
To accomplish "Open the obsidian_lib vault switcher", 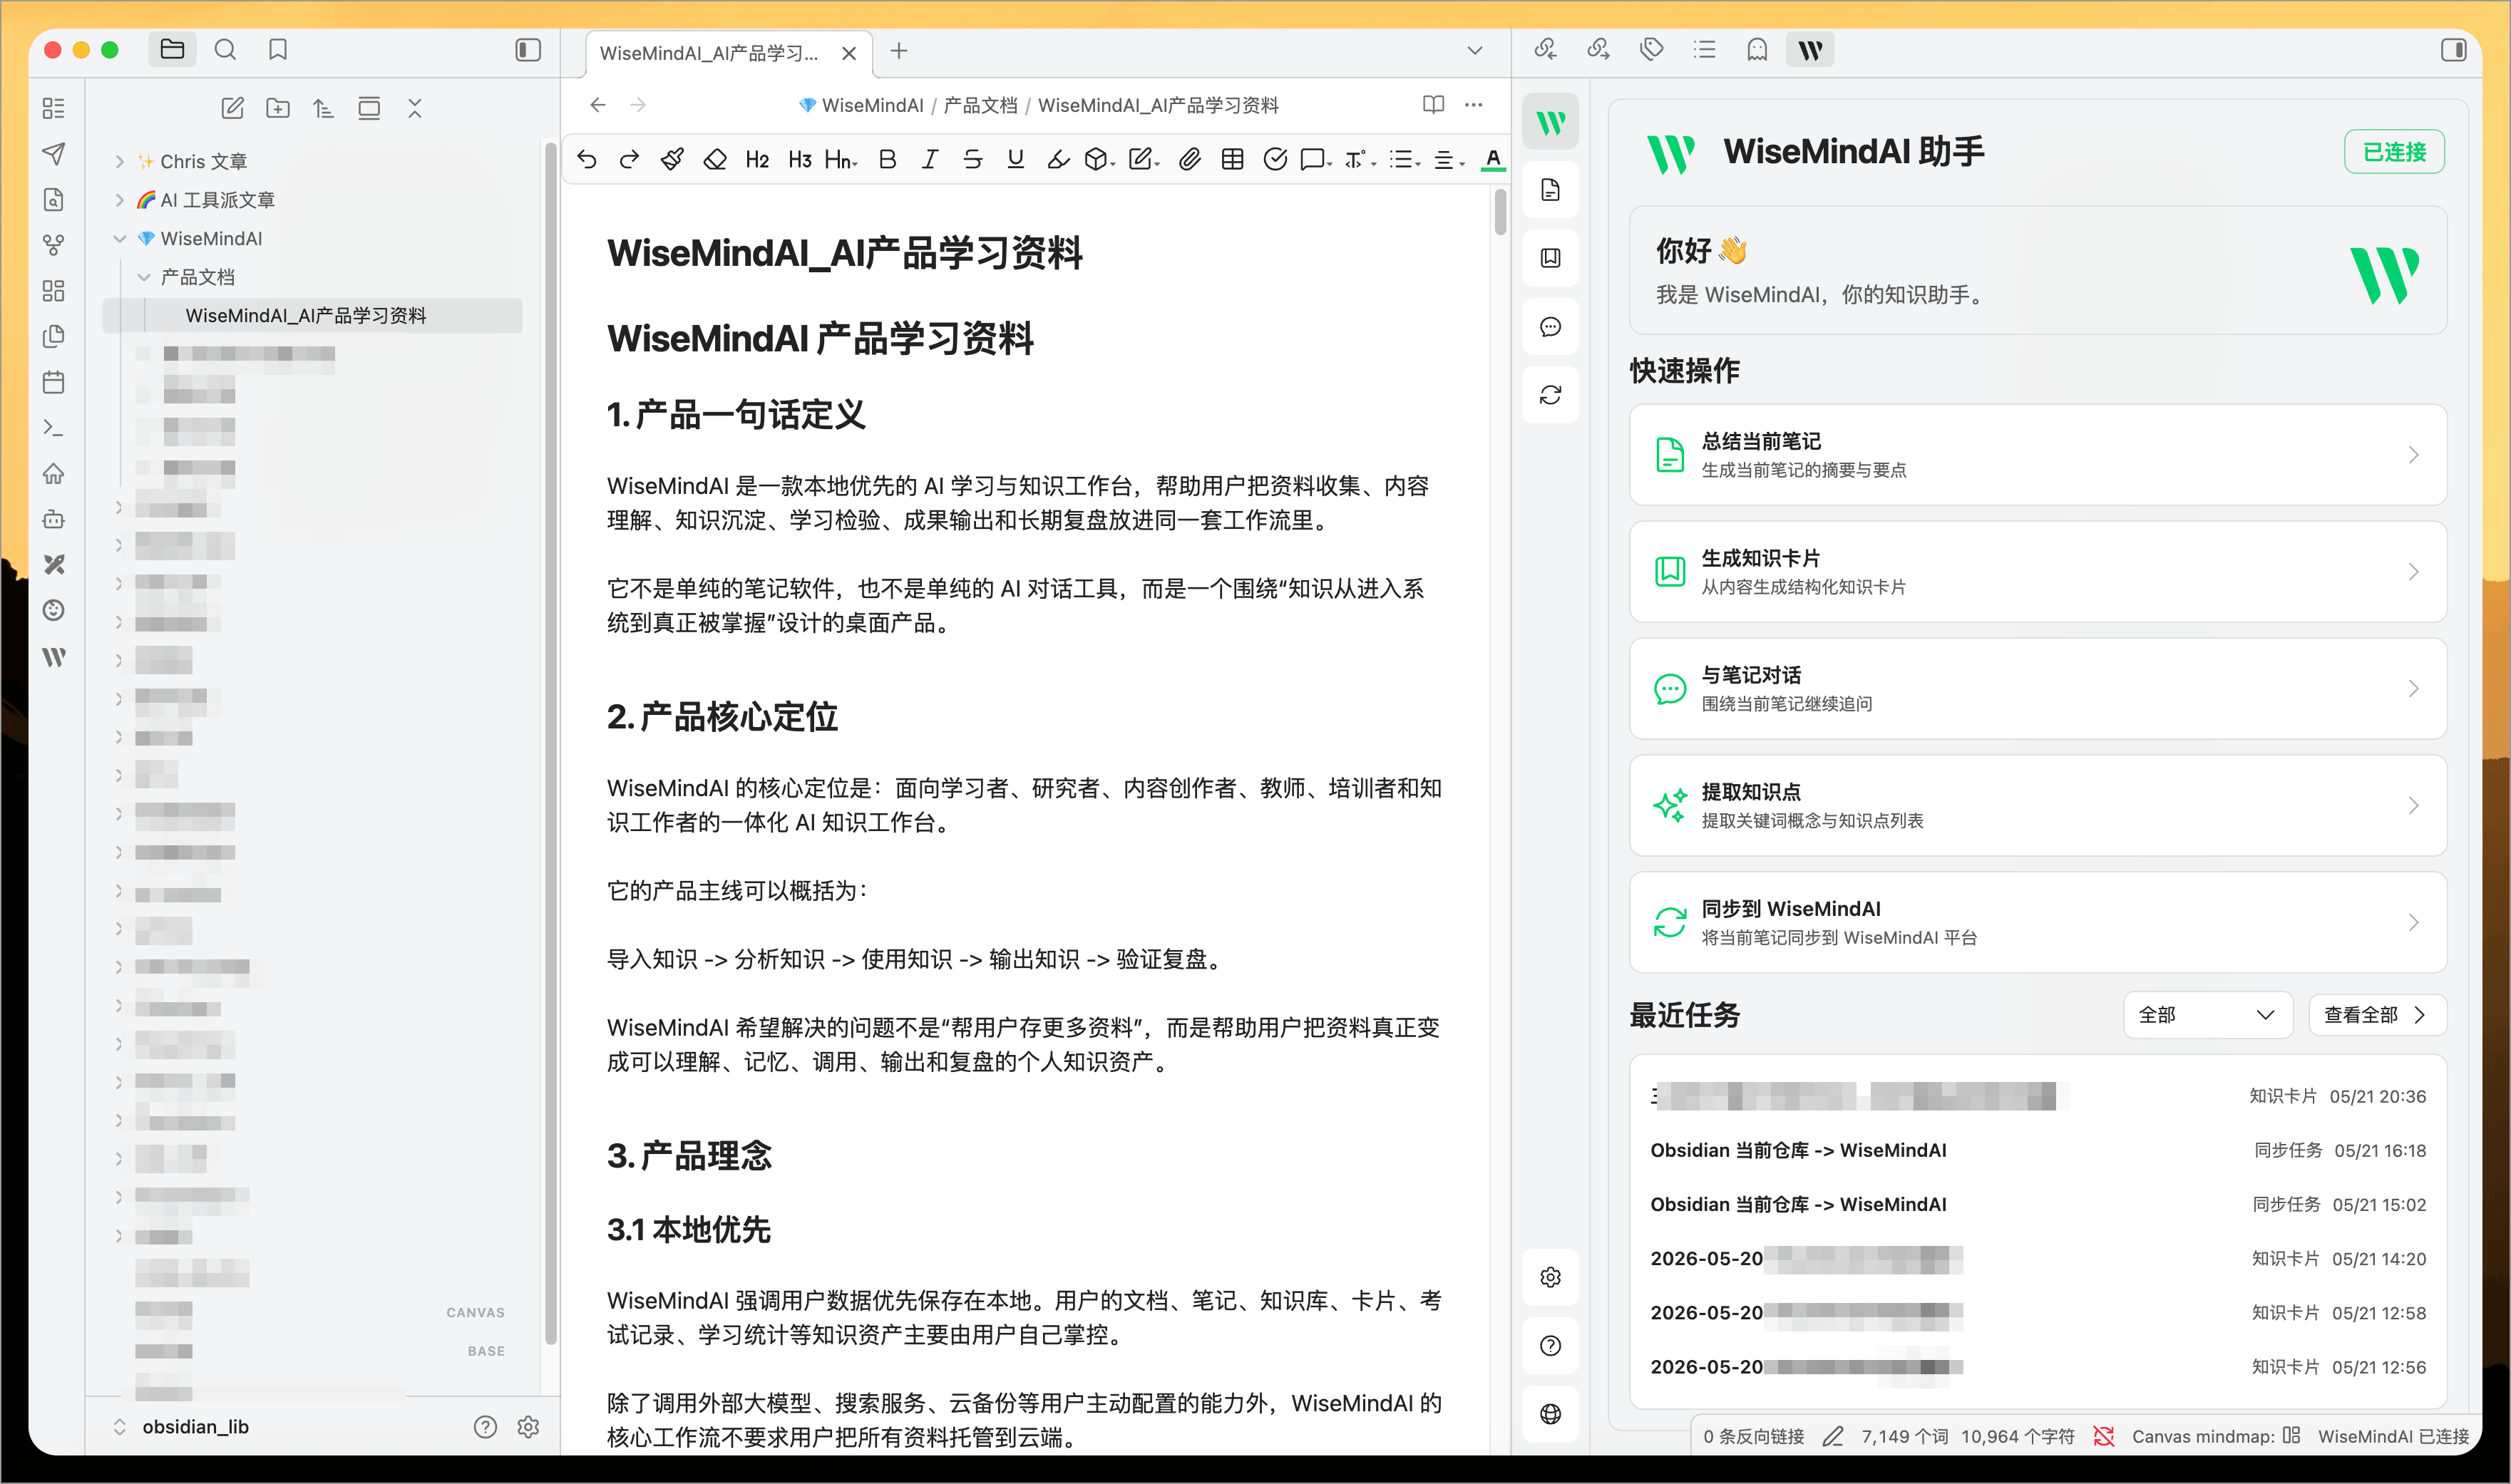I will pyautogui.click(x=195, y=1427).
